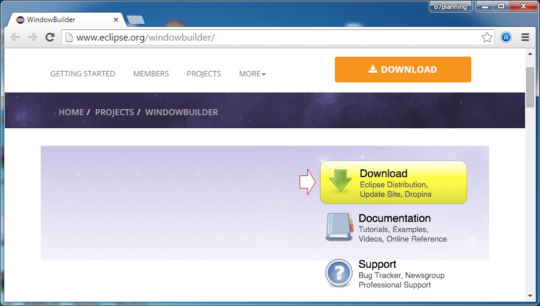The image size is (540, 306).
Task: Click the browser back arrow
Action: (15, 38)
